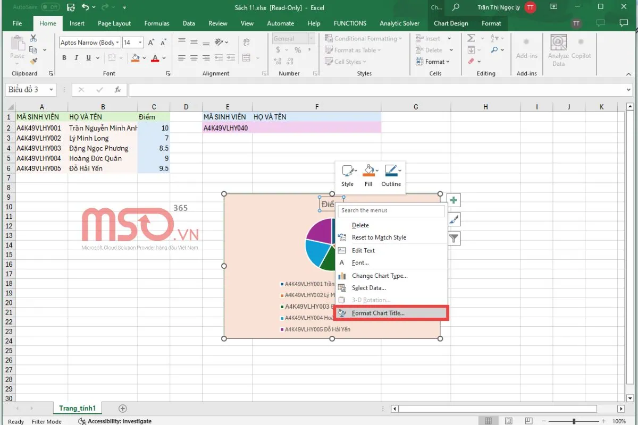638x425 pixels.
Task: Click the Bold formatting icon
Action: click(64, 57)
